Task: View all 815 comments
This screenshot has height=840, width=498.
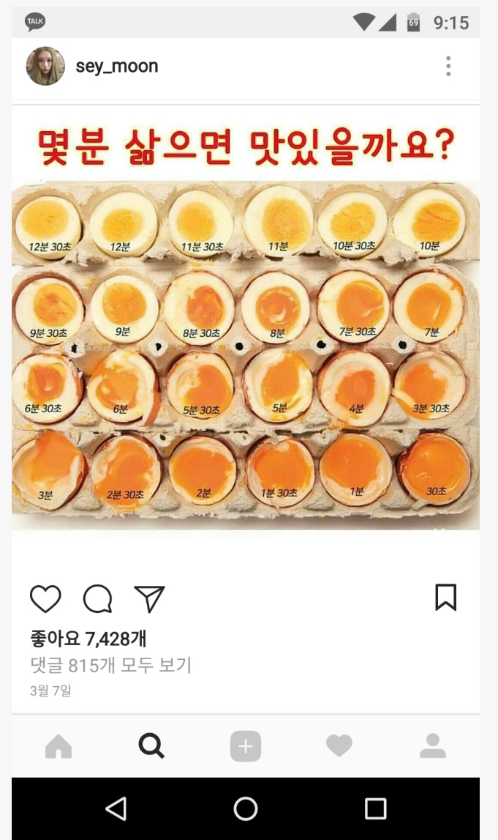Action: tap(110, 665)
